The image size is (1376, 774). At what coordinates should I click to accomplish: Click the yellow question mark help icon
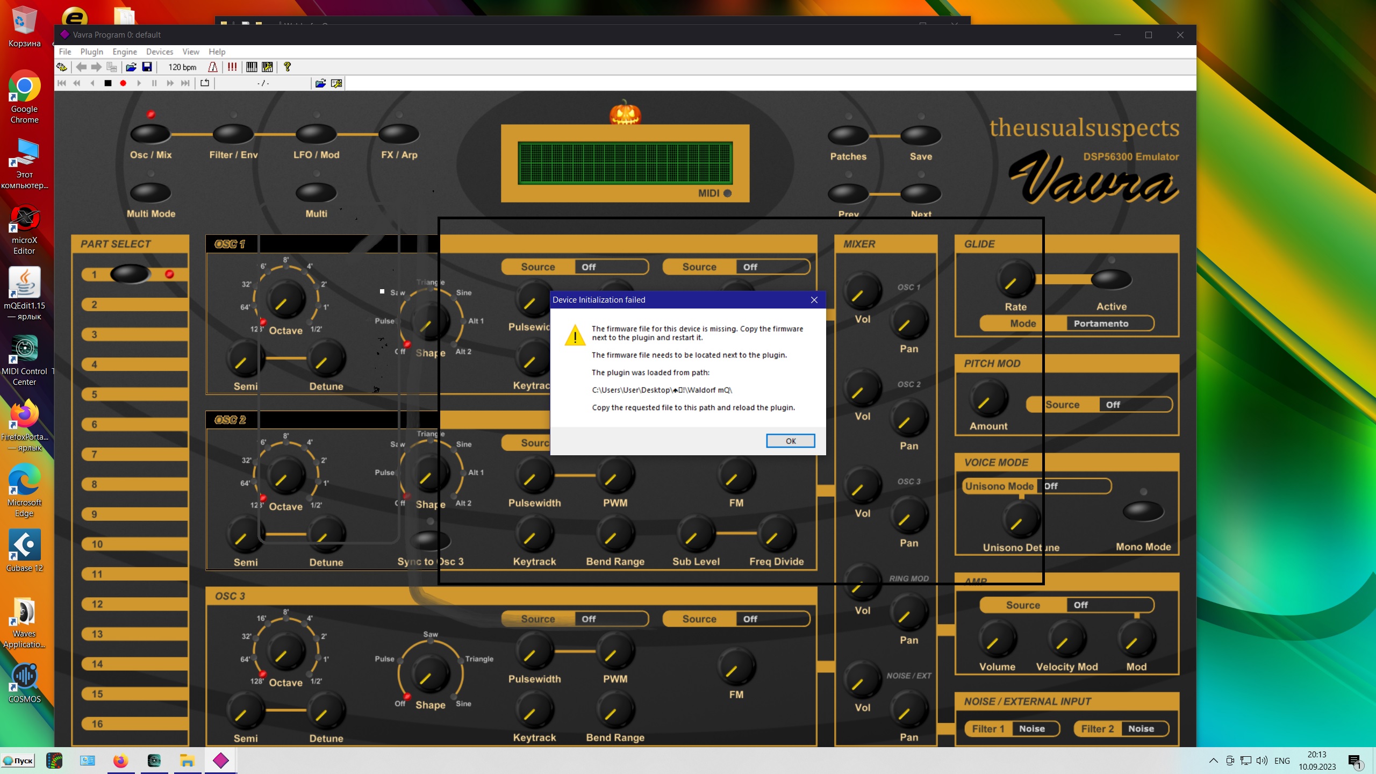287,67
